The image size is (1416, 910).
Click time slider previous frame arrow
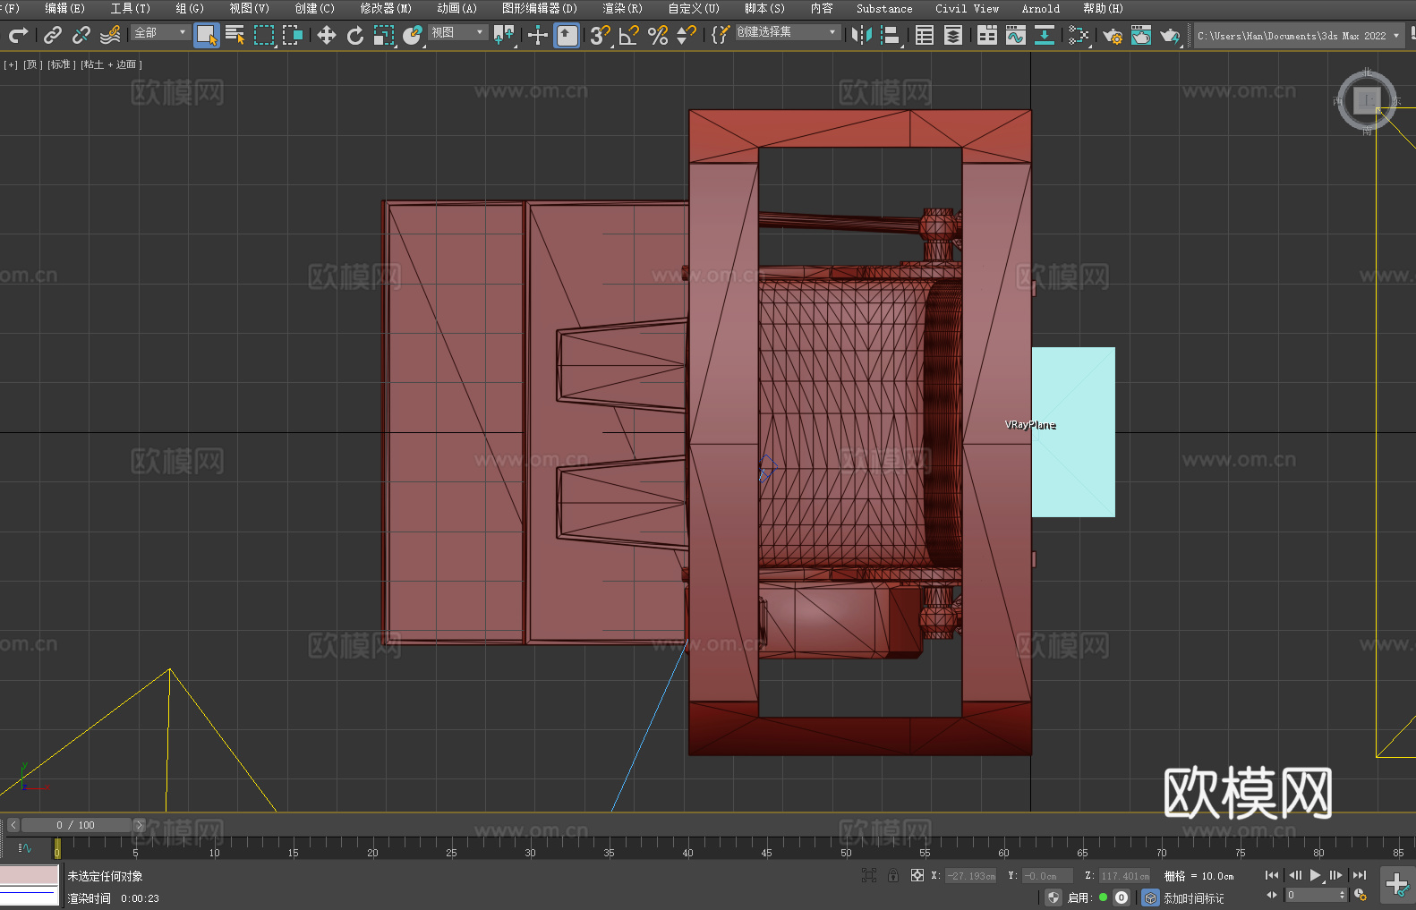[13, 825]
